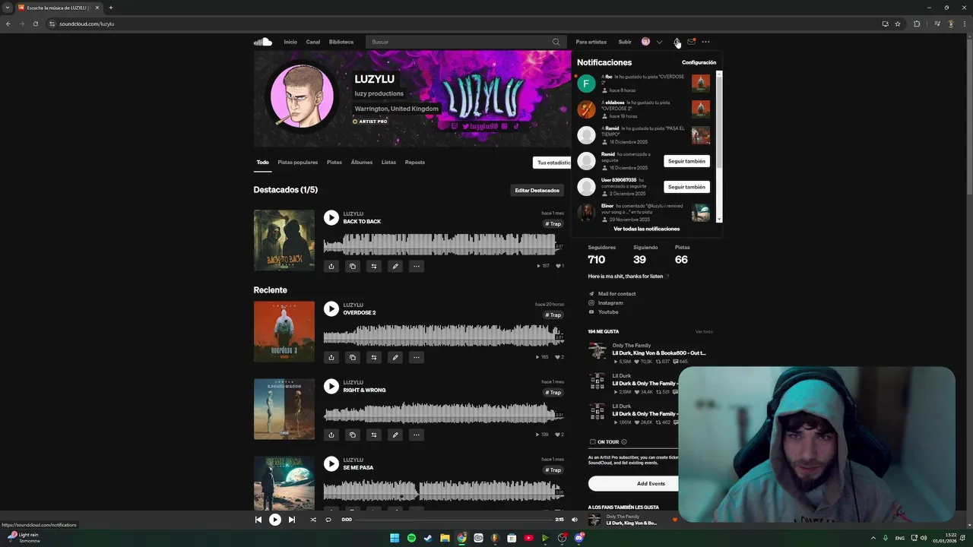973x547 pixels.
Task: Click the copy link icon under RIGHT & WRONG
Action: click(x=353, y=435)
